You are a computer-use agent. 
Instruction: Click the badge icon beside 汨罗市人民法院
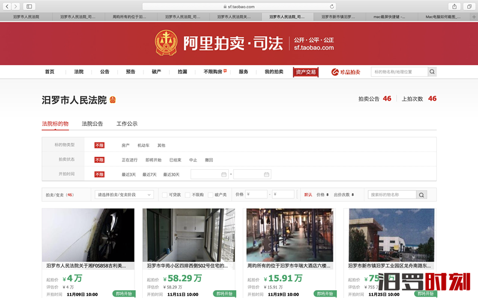tap(112, 100)
